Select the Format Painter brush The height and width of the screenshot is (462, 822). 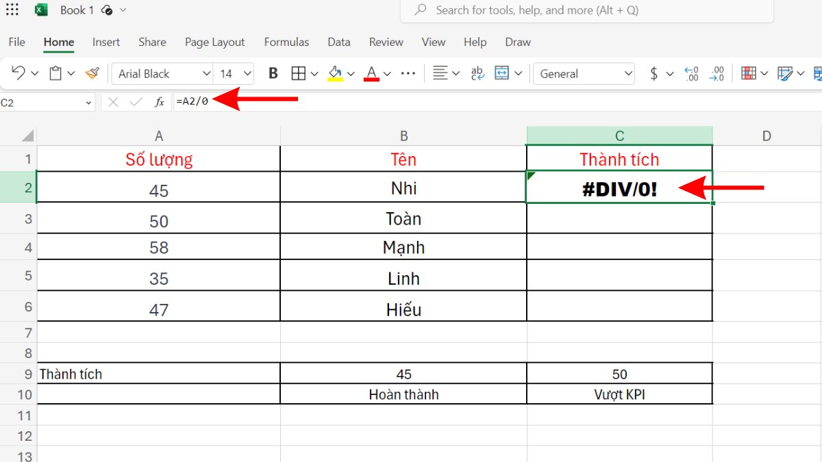click(92, 73)
